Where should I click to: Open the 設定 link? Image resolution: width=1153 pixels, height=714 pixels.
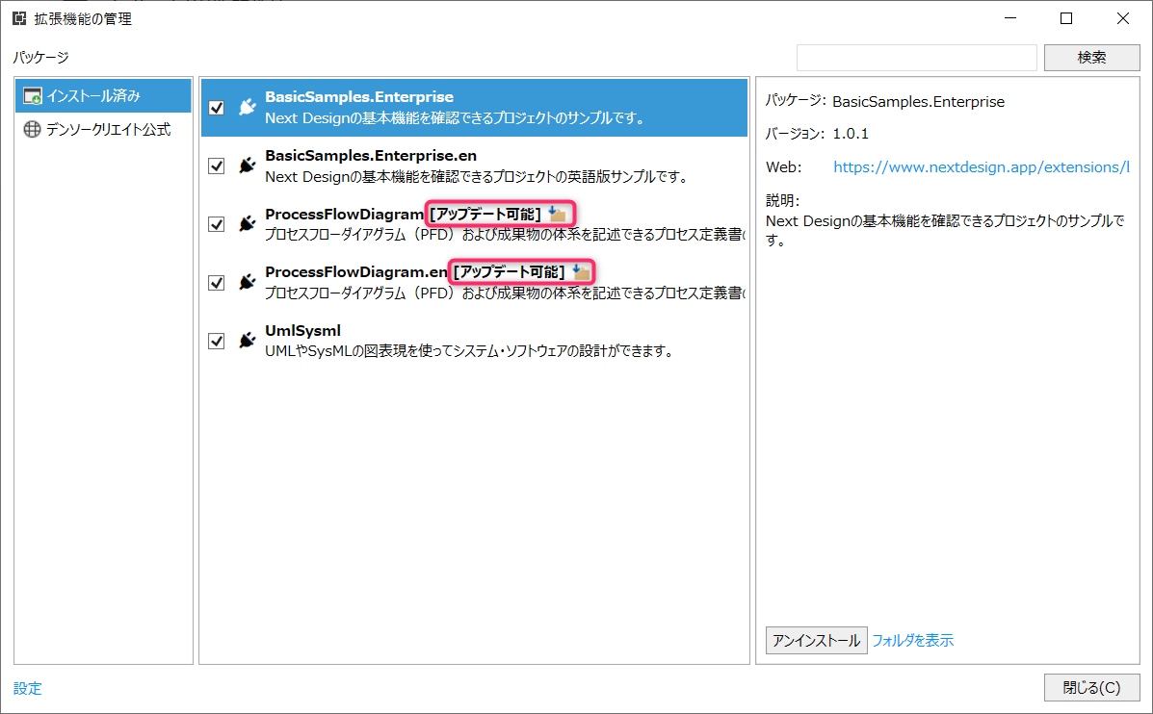[x=27, y=688]
